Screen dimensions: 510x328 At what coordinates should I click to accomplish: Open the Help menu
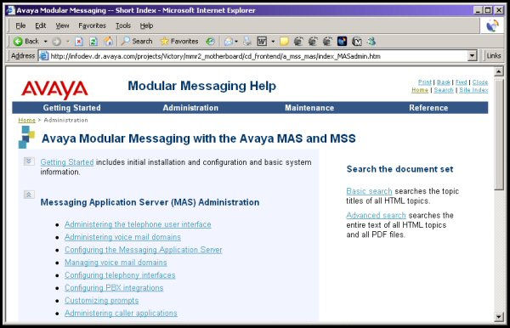tap(146, 25)
